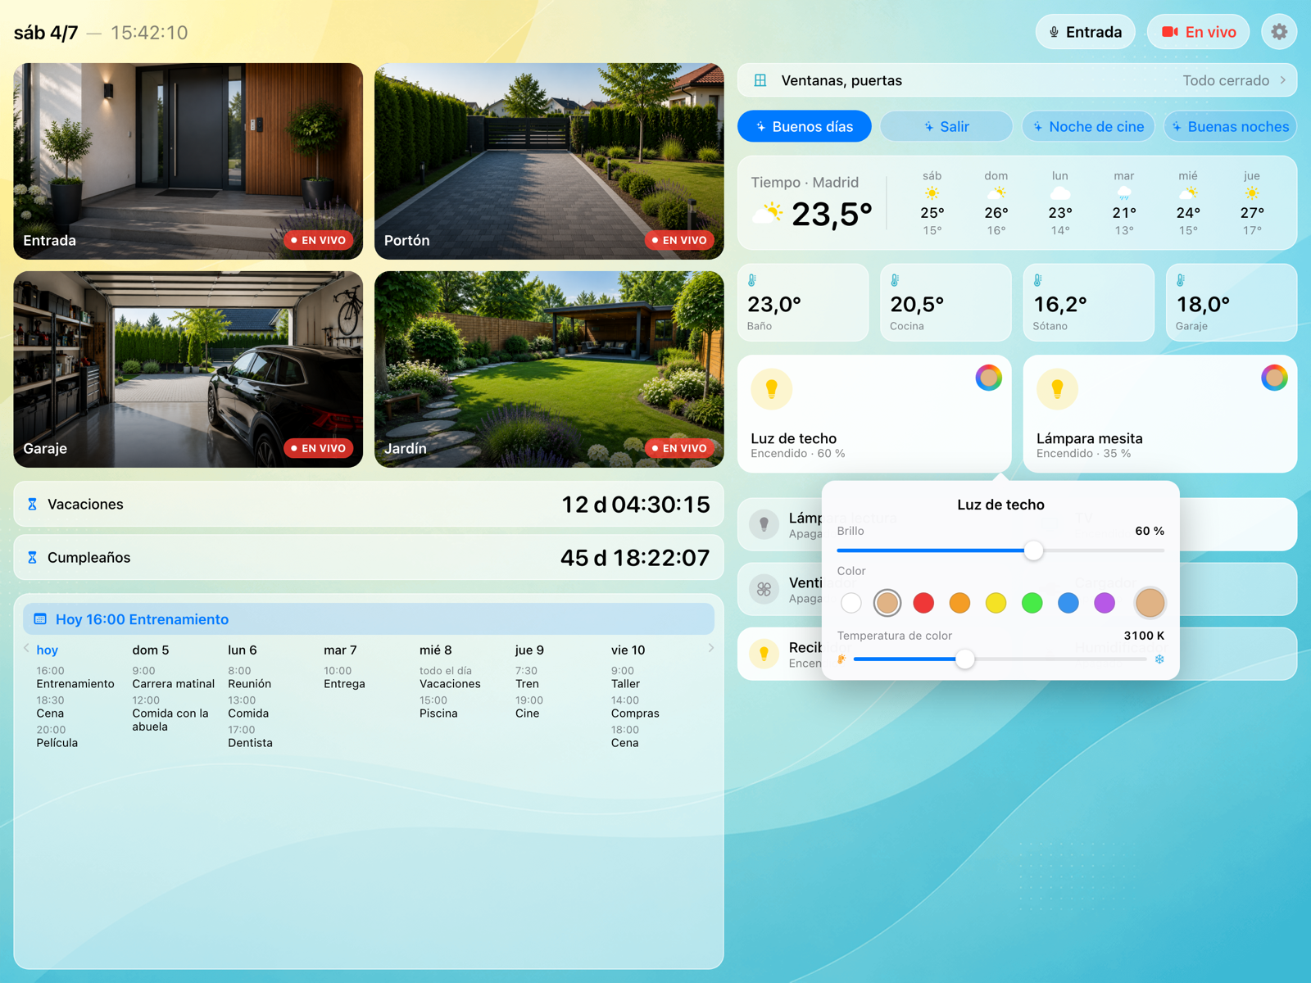The width and height of the screenshot is (1311, 983).
Task: Click the hourglass icon beside Cumpleaños
Action: (33, 558)
